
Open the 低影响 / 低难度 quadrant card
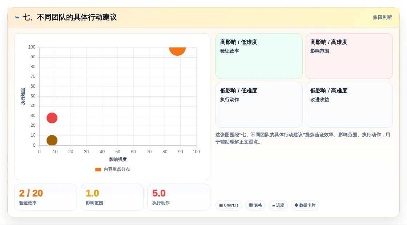tap(259, 105)
